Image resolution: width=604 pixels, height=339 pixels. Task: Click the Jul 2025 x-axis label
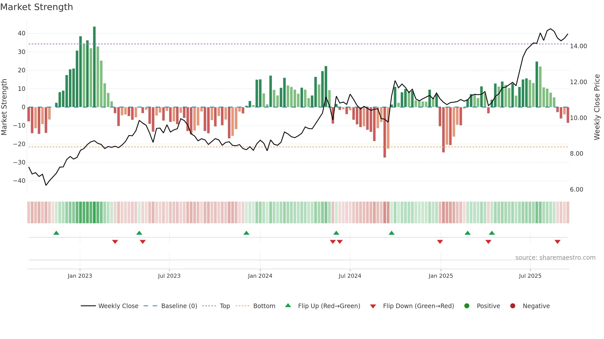530,276
